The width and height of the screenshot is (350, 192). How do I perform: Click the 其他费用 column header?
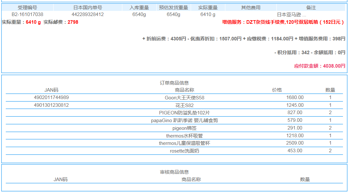pos(251,8)
